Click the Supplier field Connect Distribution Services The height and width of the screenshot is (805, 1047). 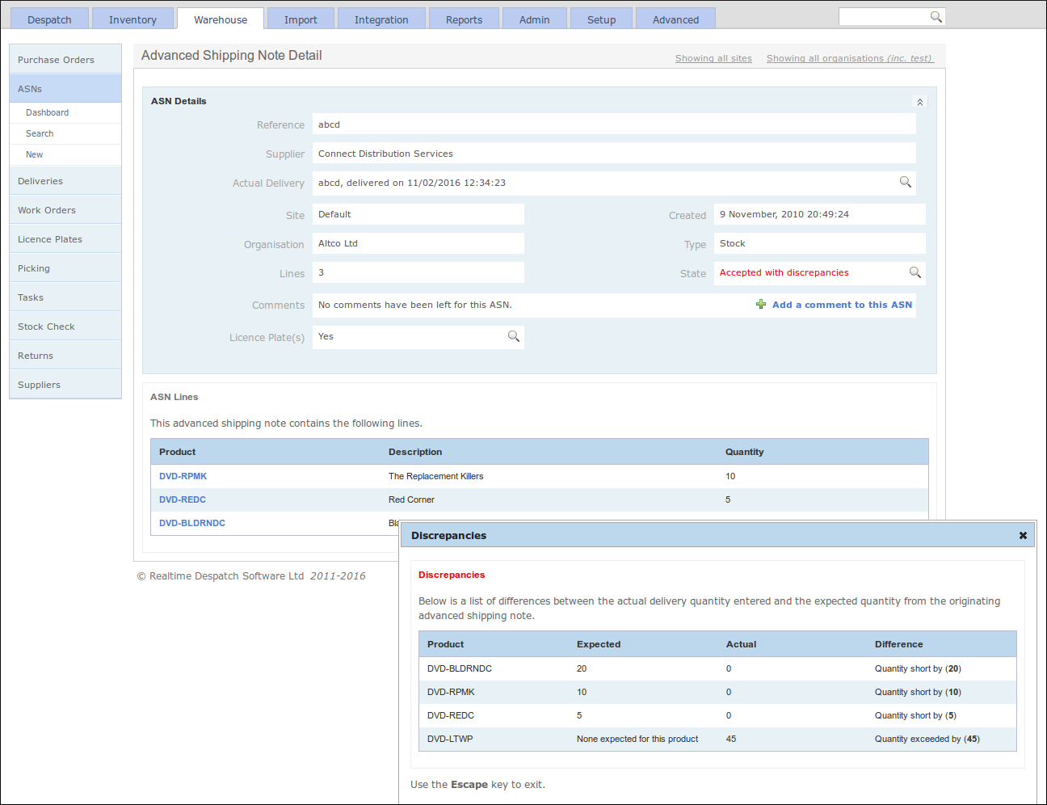(x=614, y=154)
